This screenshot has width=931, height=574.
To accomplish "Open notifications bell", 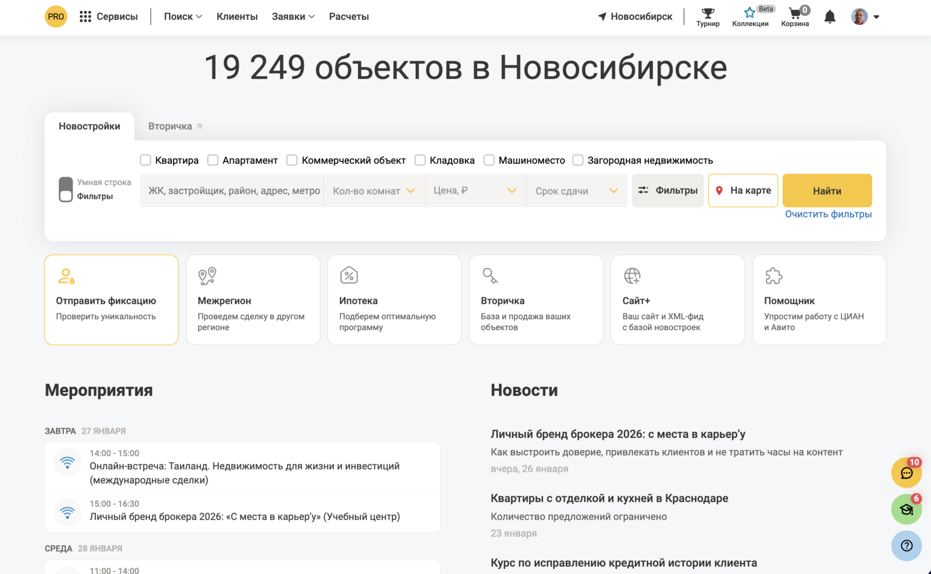I will pyautogui.click(x=830, y=17).
